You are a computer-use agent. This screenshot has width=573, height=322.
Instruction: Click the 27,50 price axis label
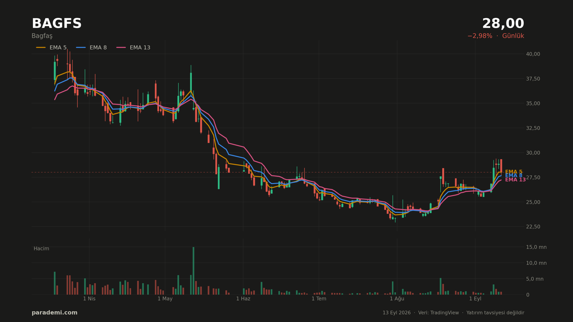pos(533,177)
